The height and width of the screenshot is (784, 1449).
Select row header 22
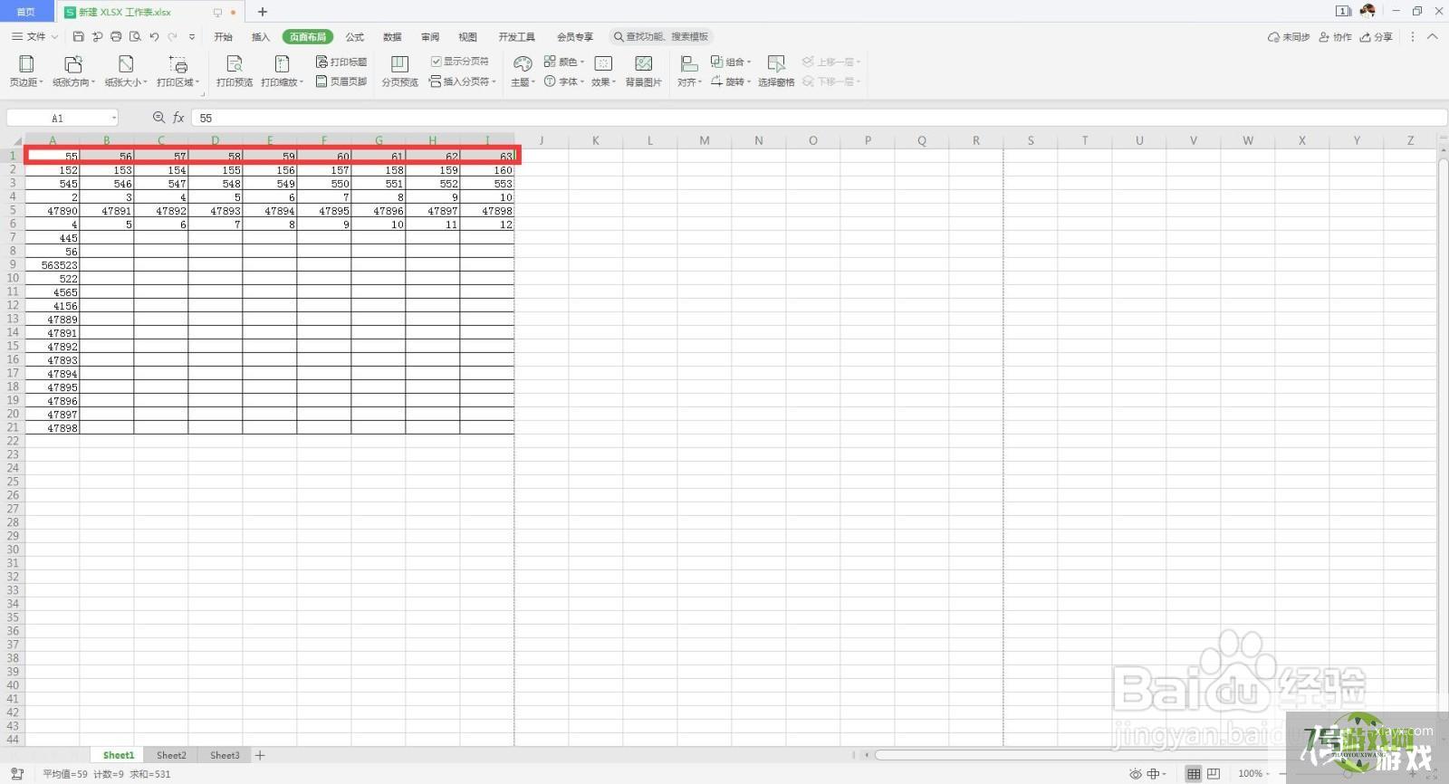(13, 441)
